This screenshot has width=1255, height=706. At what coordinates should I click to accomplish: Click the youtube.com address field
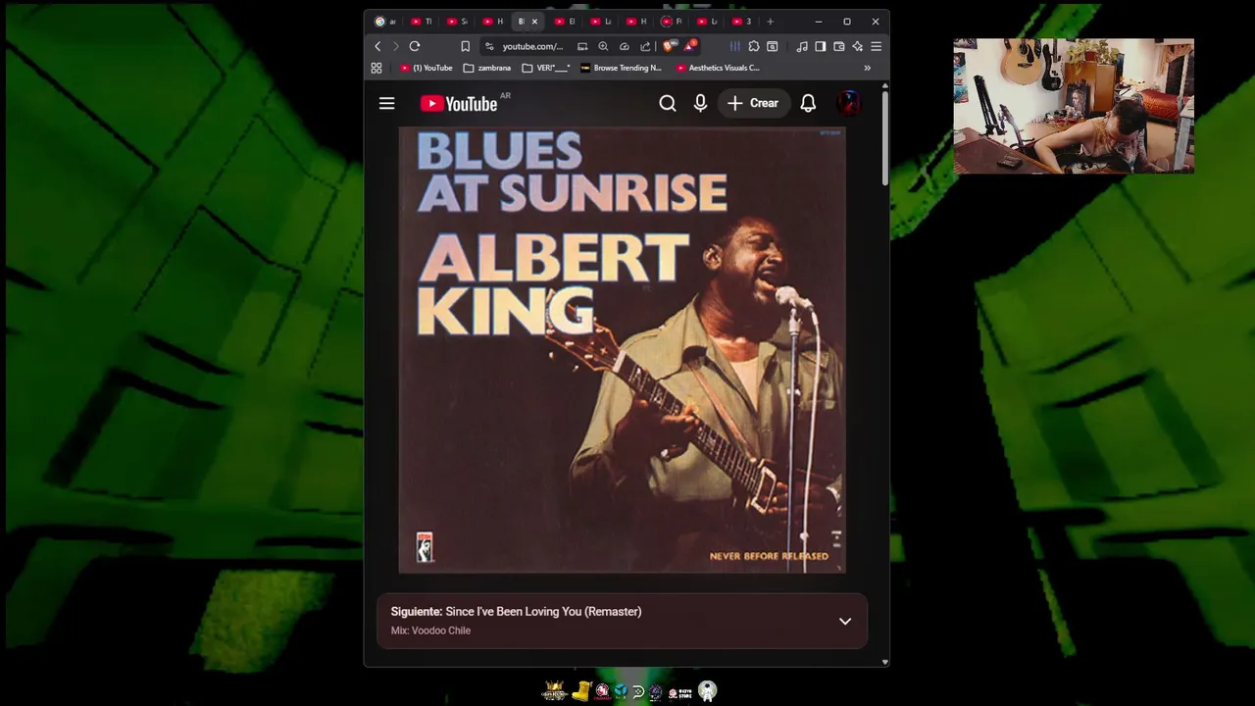click(533, 46)
